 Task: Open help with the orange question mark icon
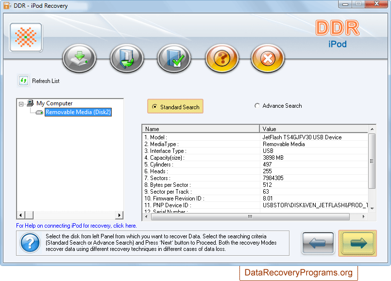[221, 58]
